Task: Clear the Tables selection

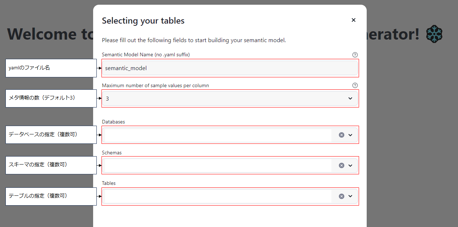Action: click(x=341, y=196)
